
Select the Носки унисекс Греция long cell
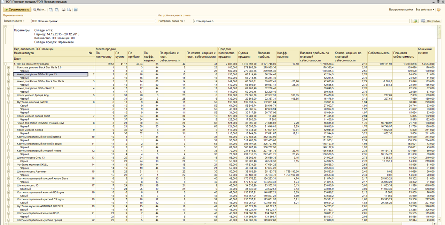[33, 95]
